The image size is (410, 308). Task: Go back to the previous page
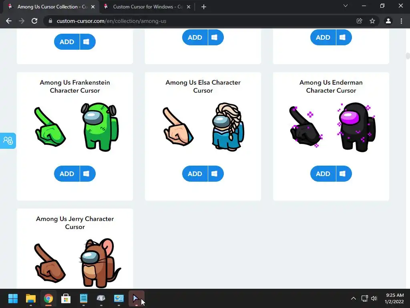[9, 21]
